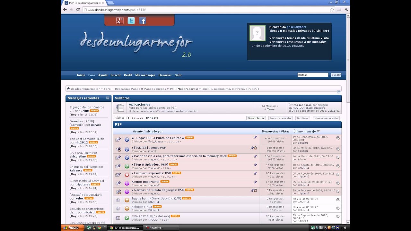This screenshot has height=231, width=411.
Task: Reload the page with Chrome refresh icon
Action: tap(78, 10)
